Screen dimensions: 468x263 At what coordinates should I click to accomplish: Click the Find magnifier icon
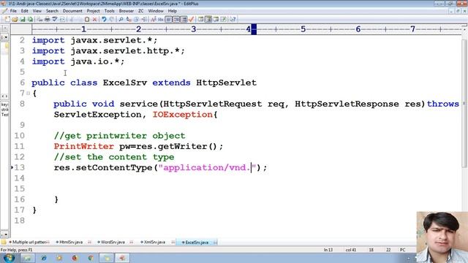click(121, 20)
